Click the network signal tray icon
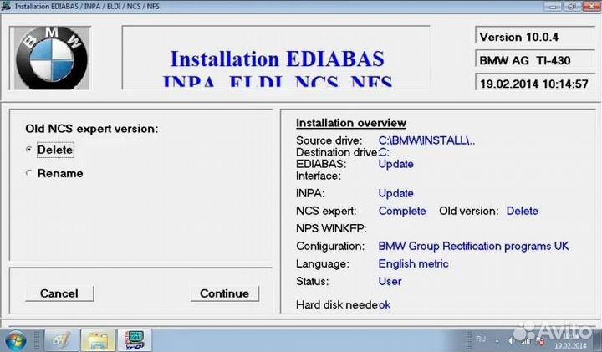 coord(526,340)
